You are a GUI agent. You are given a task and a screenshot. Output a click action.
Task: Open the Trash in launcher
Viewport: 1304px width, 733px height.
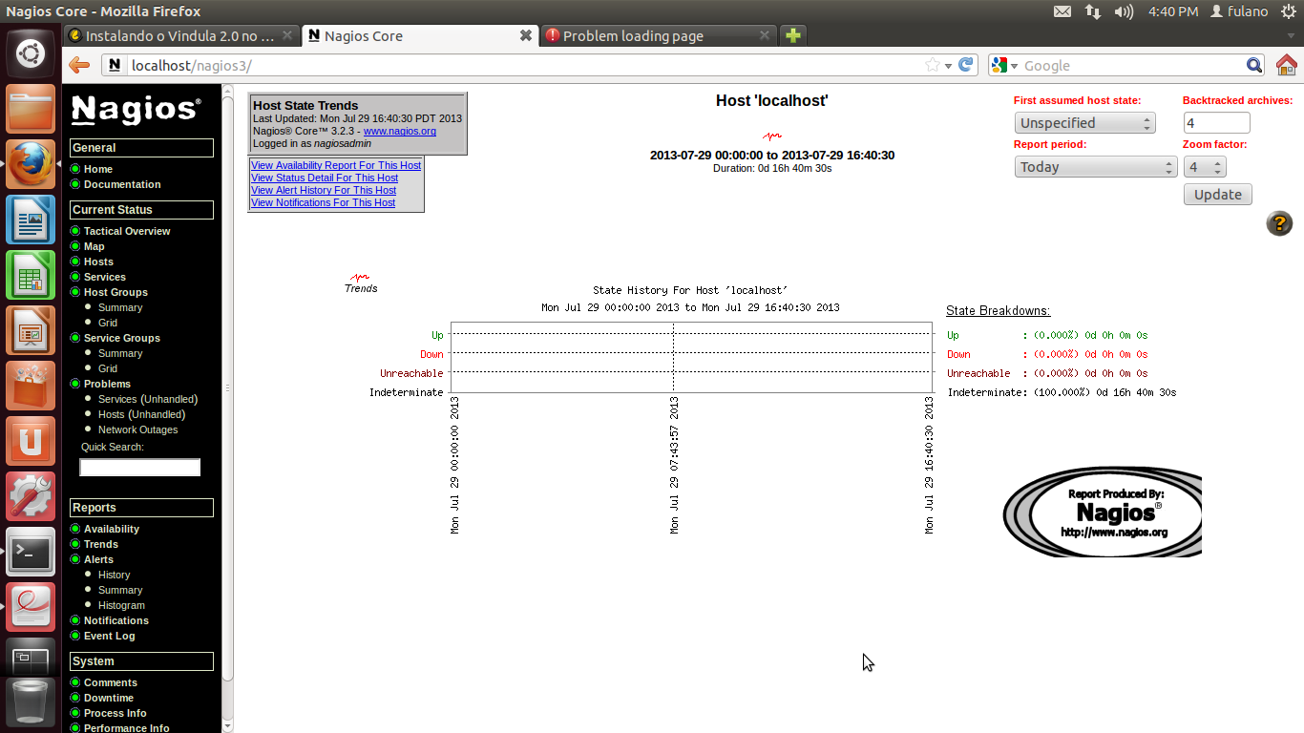coord(31,702)
